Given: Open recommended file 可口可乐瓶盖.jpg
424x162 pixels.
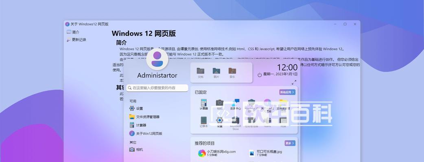Looking at the screenshot, I should 266,153.
